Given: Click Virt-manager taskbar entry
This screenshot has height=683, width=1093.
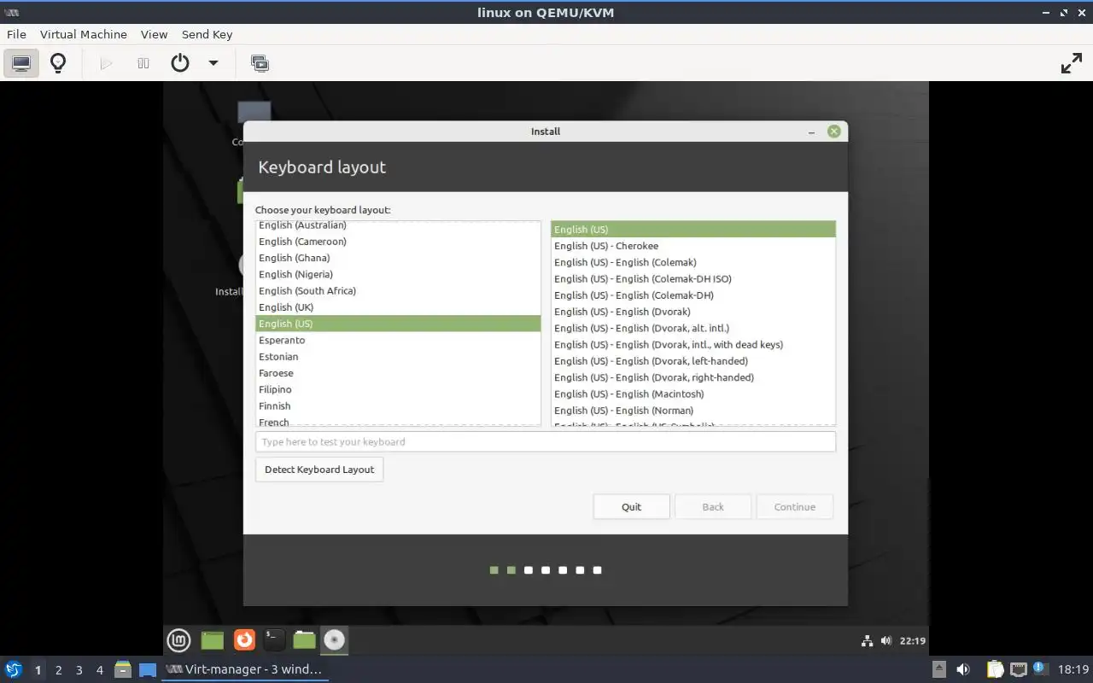Looking at the screenshot, I should (x=245, y=669).
